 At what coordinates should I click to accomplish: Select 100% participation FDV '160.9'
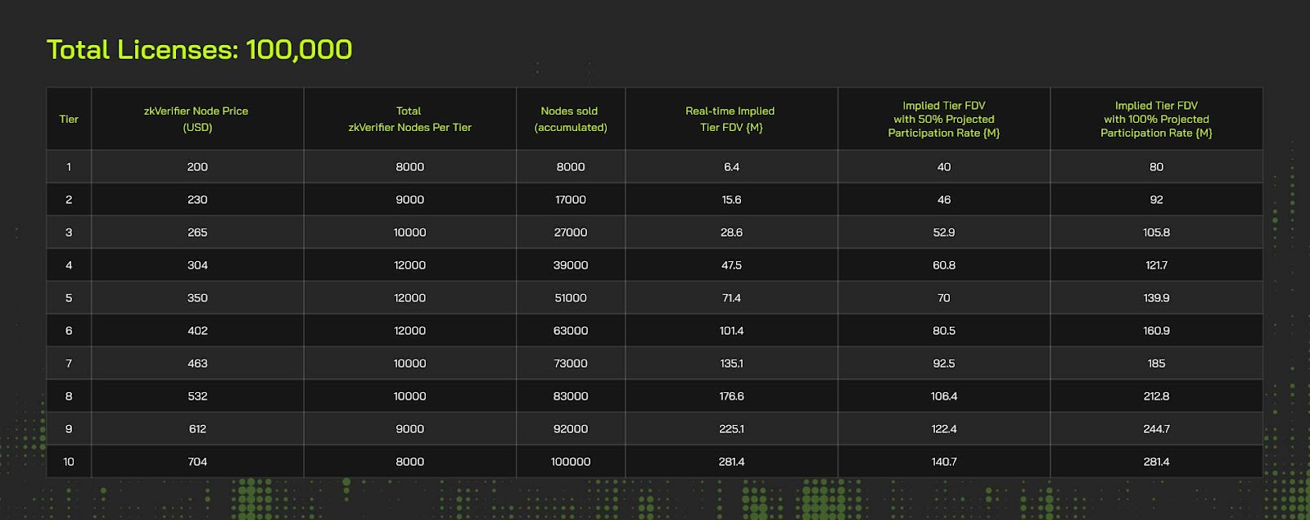tap(1156, 330)
